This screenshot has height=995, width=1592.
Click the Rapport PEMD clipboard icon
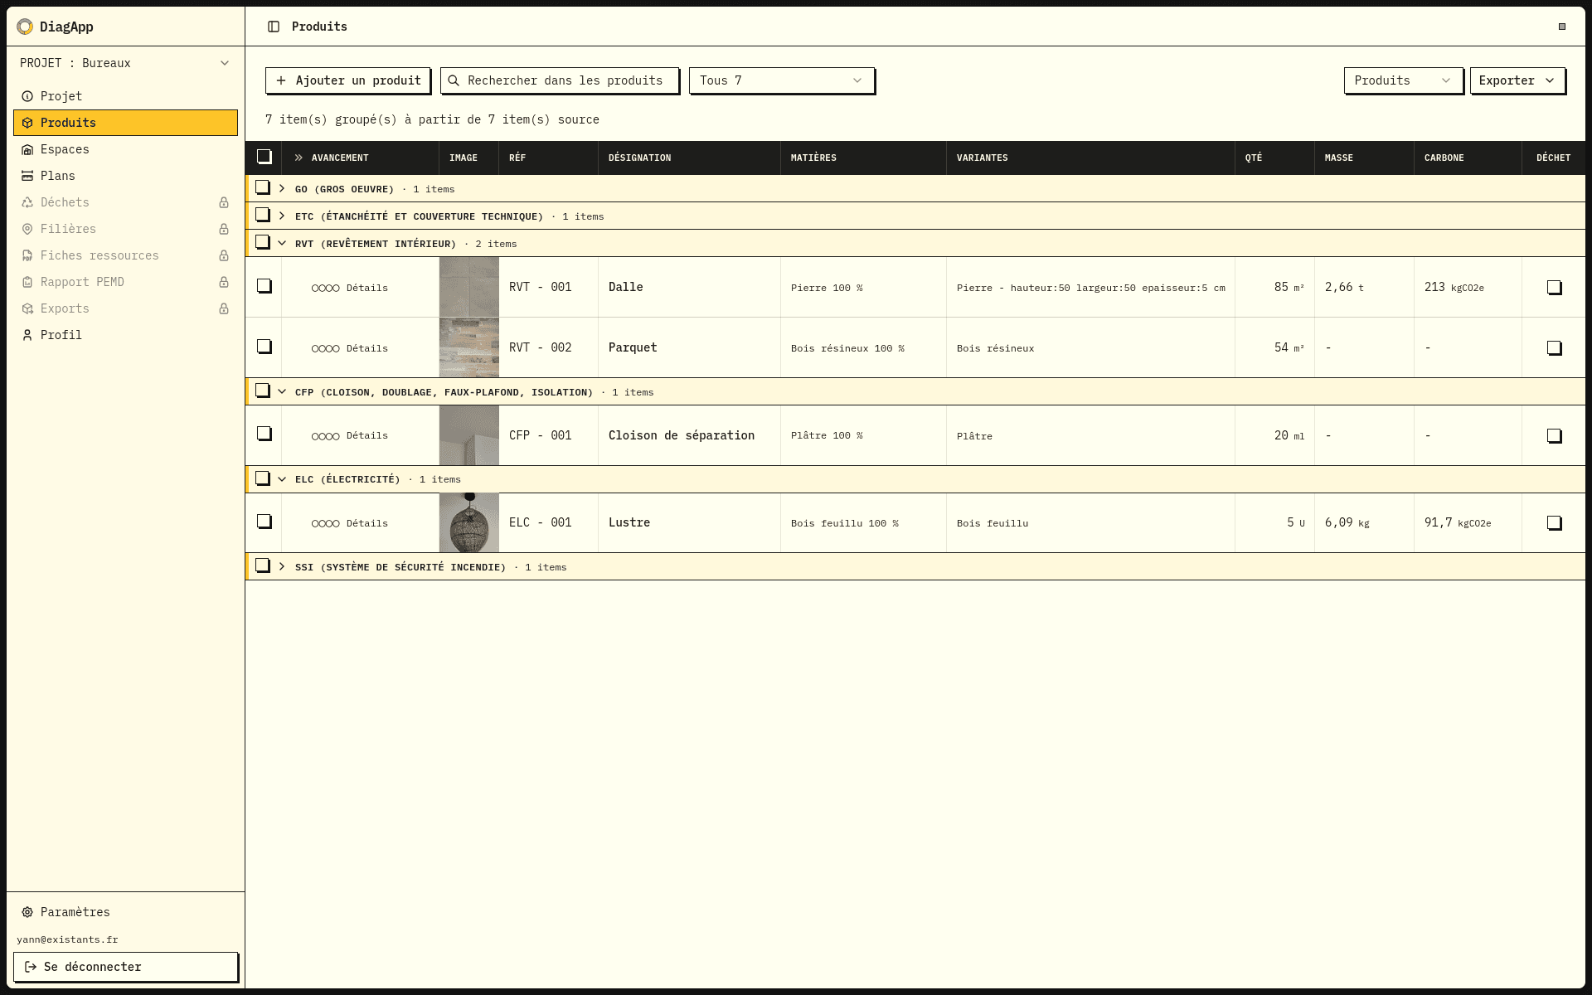point(27,282)
